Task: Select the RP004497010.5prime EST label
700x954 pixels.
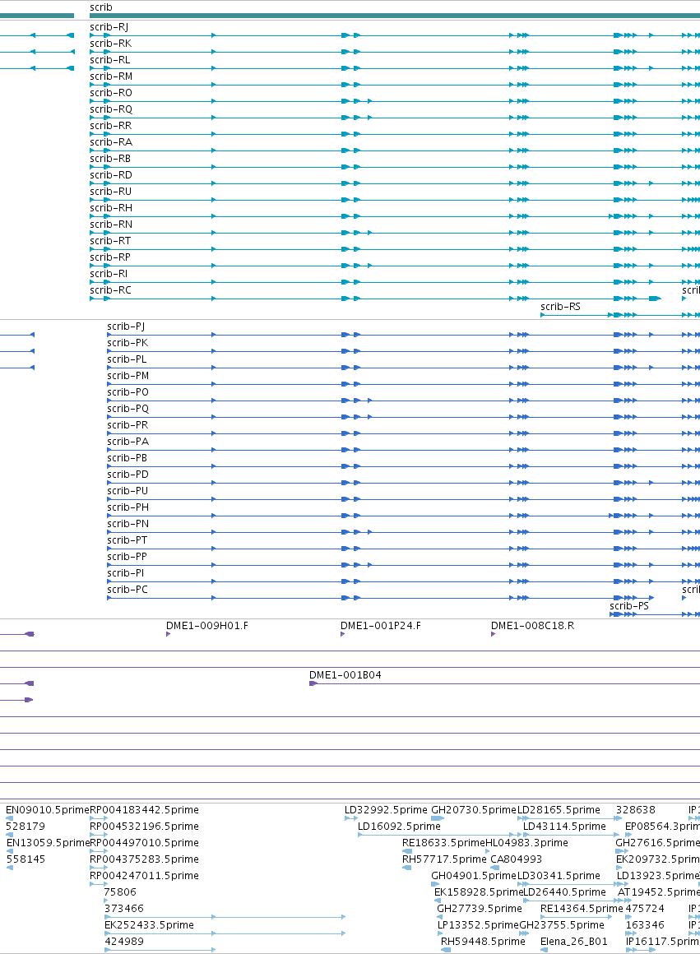Action: tap(144, 843)
